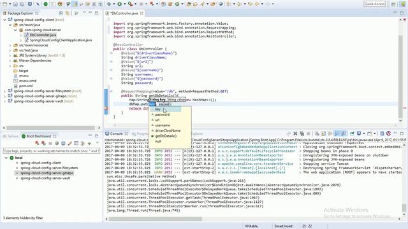Choose 'password' from autocomplete popup
408x229 pixels.
pyautogui.click(x=163, y=114)
